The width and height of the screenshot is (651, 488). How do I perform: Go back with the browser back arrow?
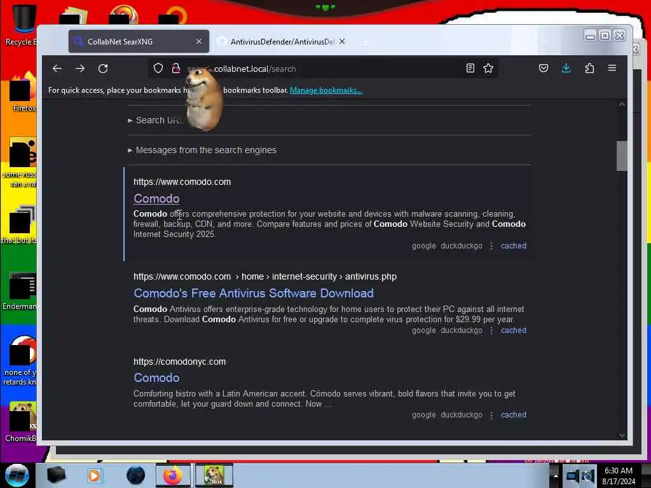click(57, 69)
